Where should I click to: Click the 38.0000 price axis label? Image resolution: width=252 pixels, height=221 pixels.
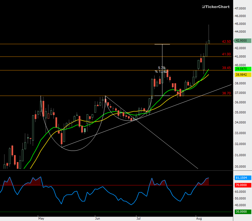click(x=240, y=83)
